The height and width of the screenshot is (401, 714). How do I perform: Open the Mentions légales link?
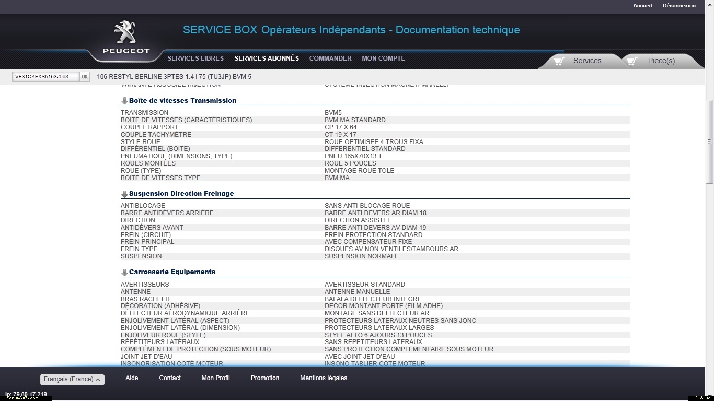click(x=324, y=378)
